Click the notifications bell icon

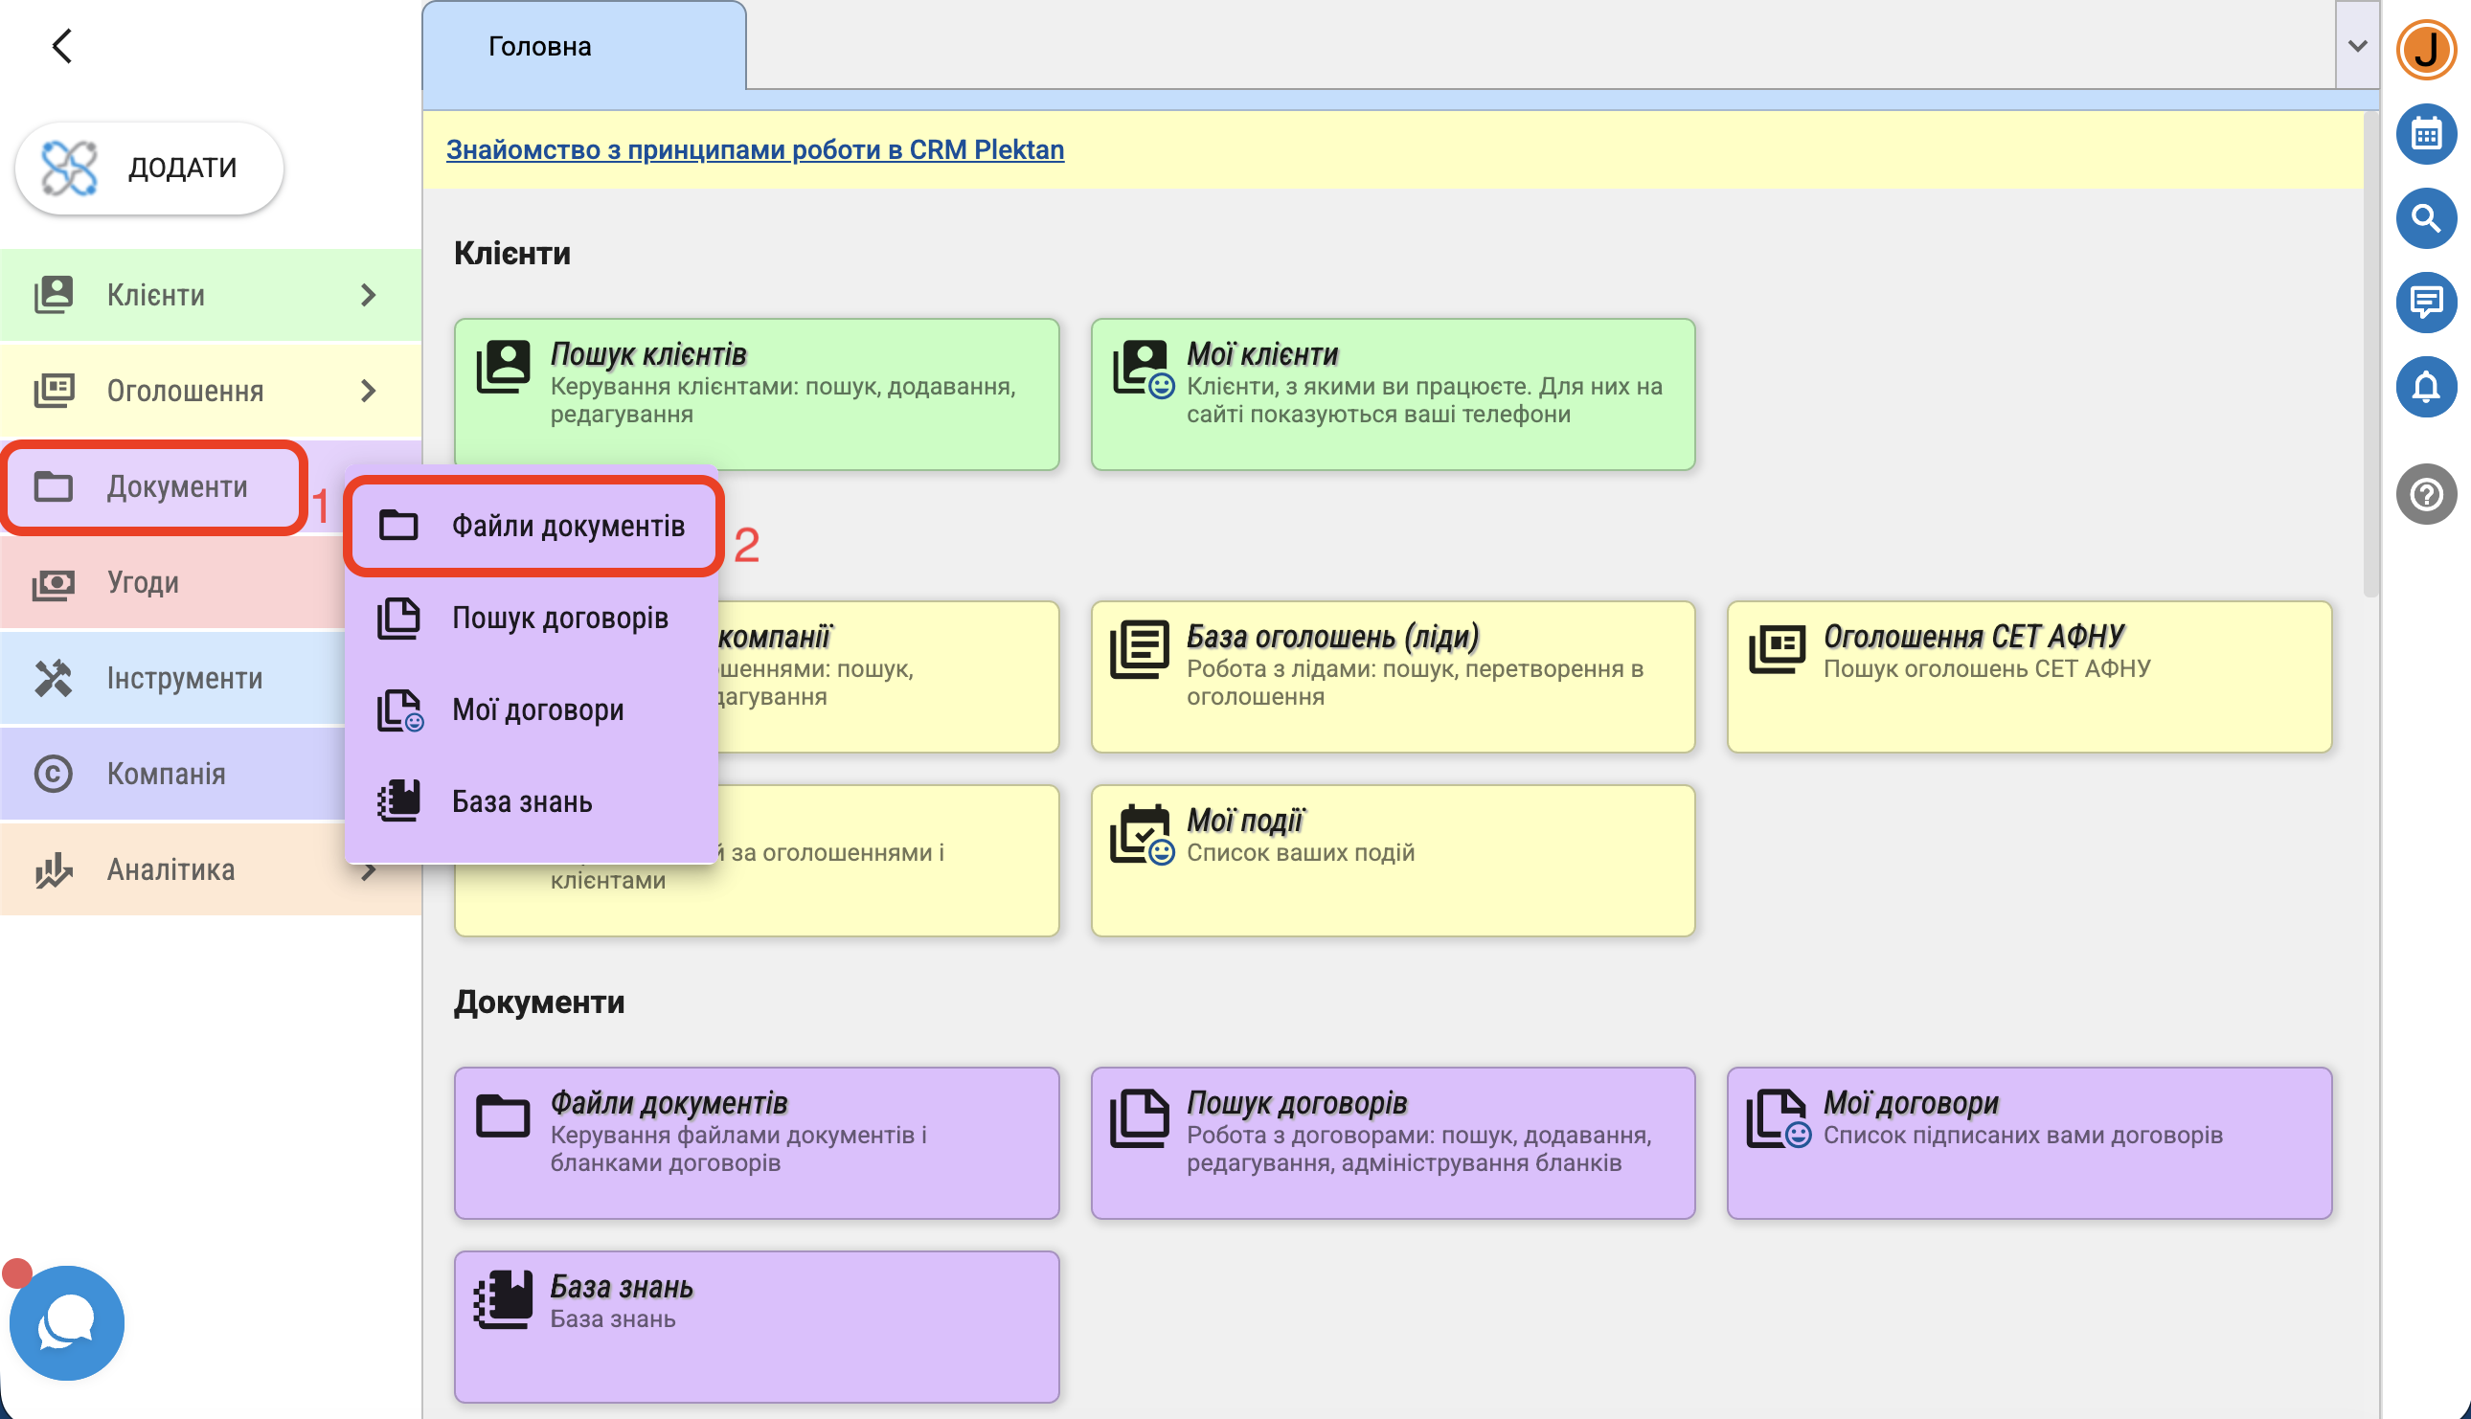point(2425,387)
